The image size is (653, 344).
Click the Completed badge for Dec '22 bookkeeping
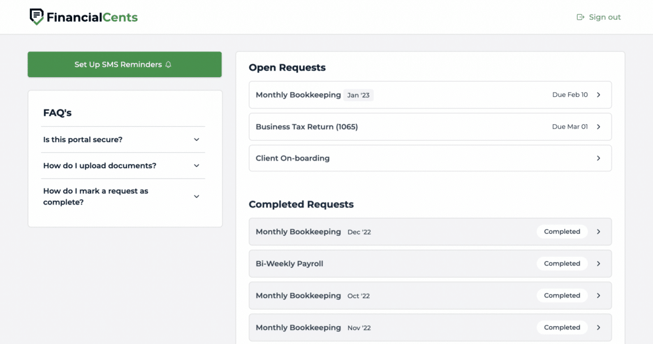(x=562, y=232)
